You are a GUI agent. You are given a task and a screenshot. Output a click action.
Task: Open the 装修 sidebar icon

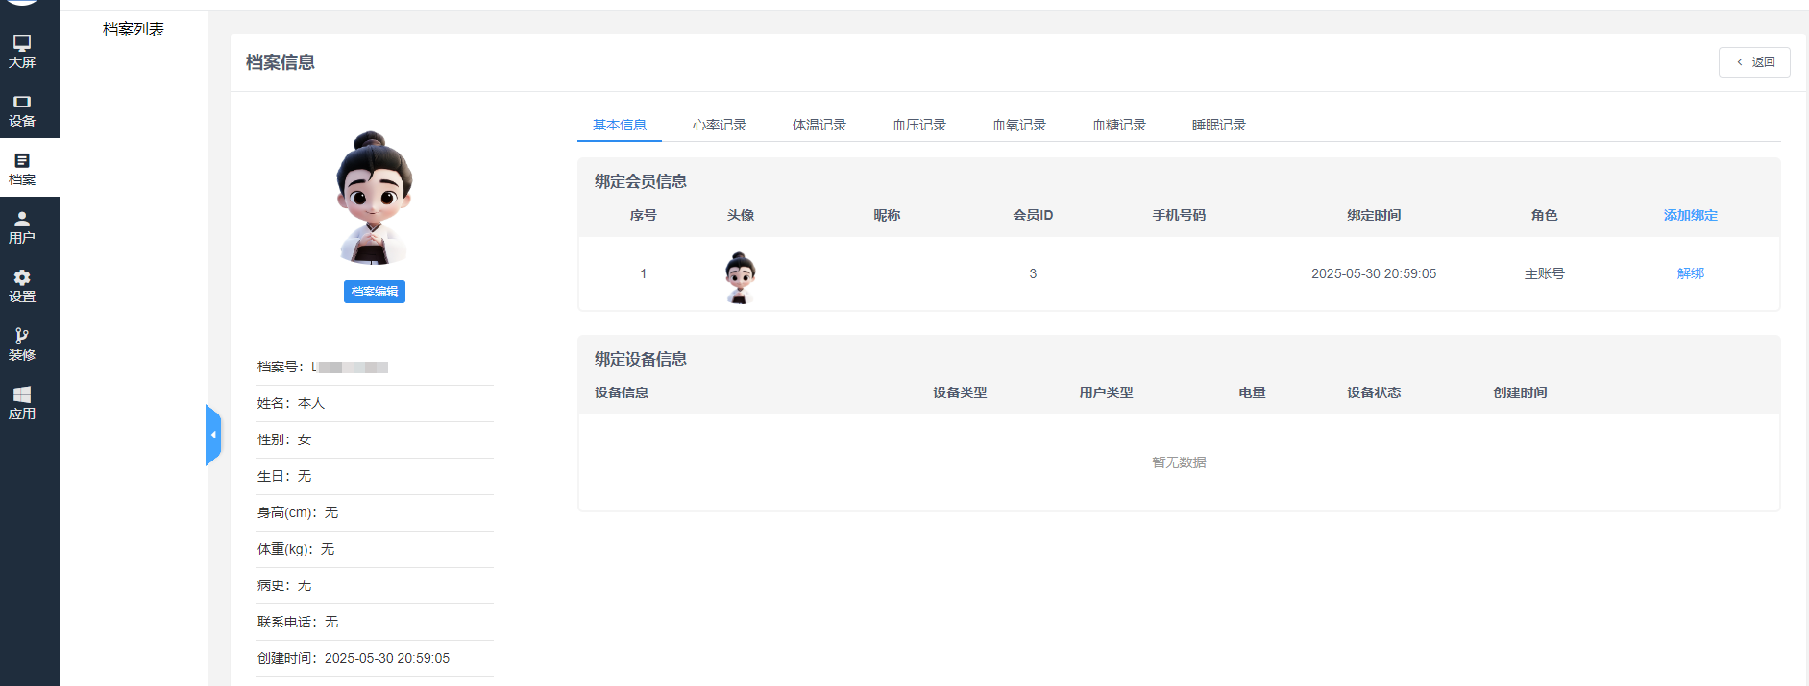click(x=22, y=344)
